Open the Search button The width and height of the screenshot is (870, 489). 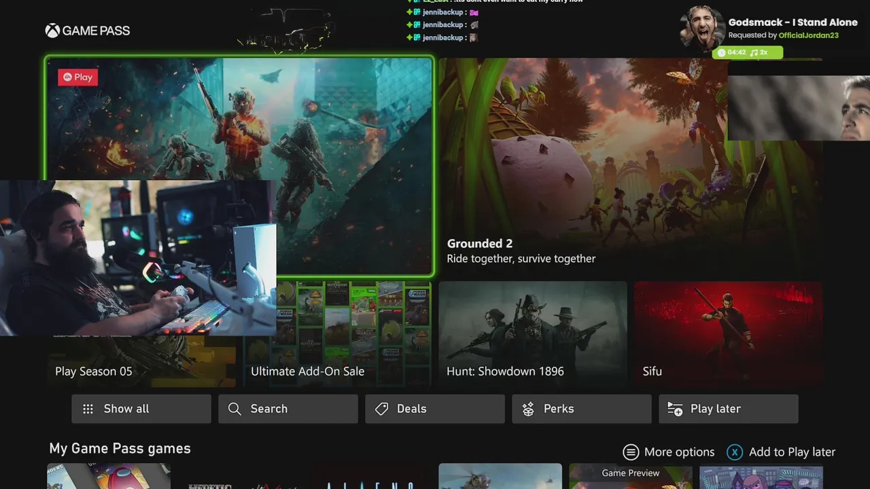tap(288, 409)
